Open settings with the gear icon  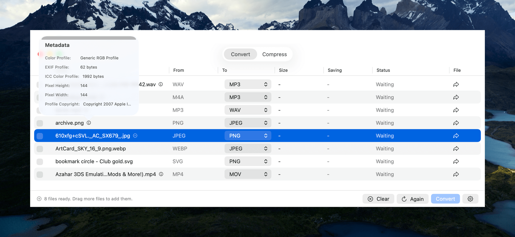click(470, 199)
